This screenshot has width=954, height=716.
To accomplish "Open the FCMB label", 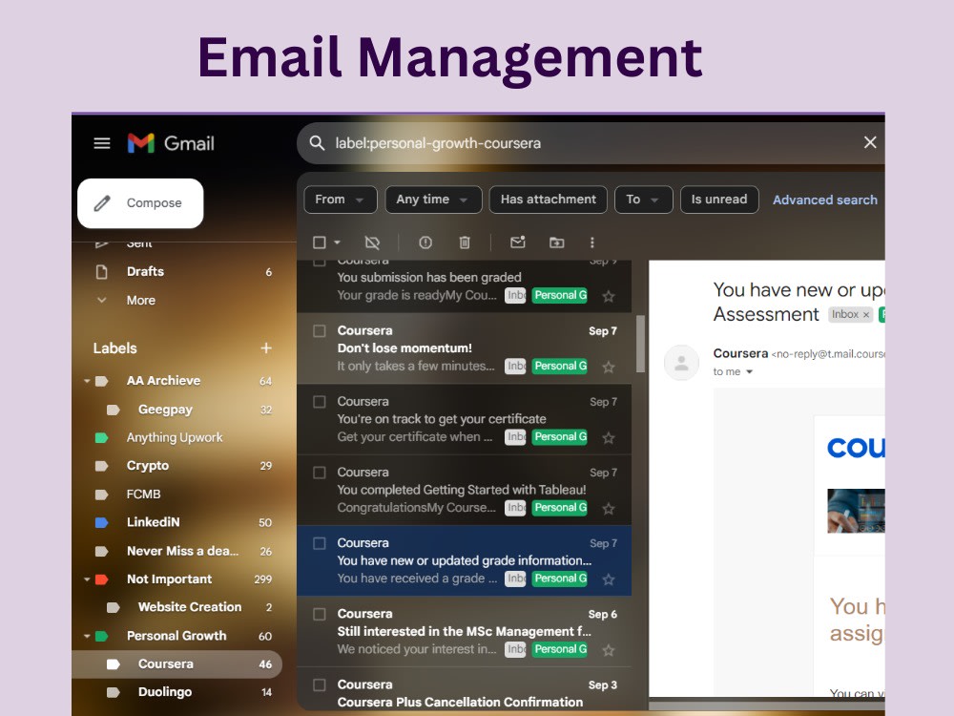I will pos(144,494).
